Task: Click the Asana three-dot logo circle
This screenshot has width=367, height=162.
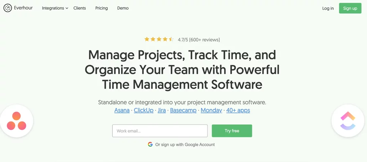Action: [x=16, y=121]
